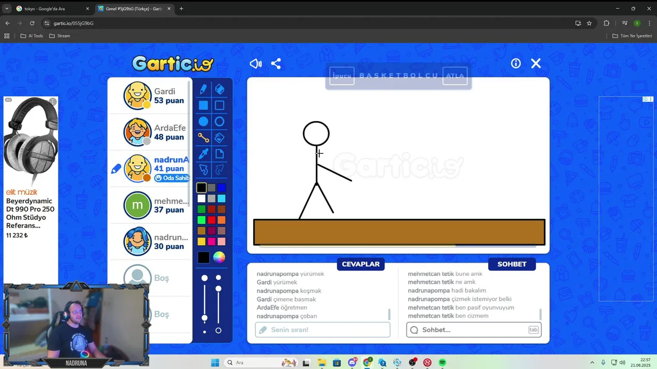
Task: Open Discord from the taskbar
Action: click(x=352, y=362)
